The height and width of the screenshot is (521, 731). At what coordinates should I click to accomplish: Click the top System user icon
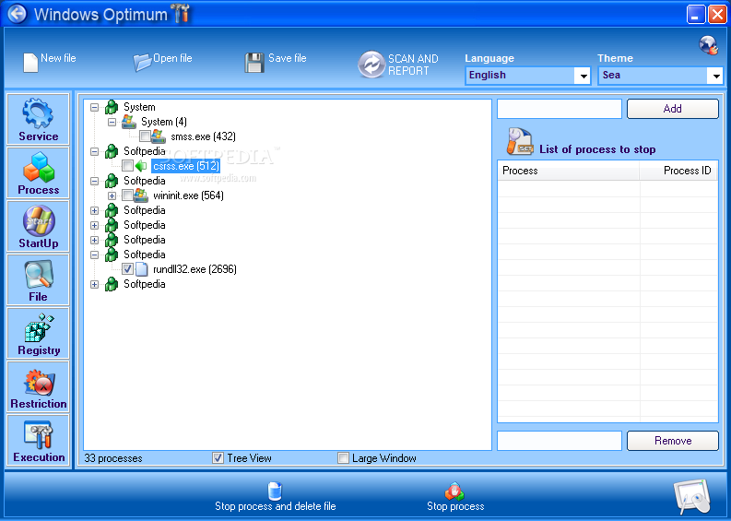coord(112,107)
